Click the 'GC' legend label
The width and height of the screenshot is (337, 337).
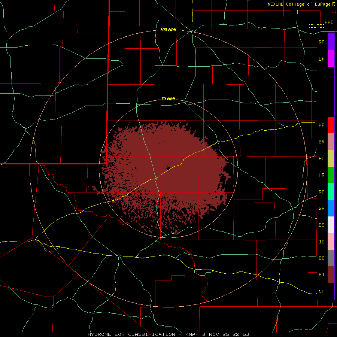[322, 258]
